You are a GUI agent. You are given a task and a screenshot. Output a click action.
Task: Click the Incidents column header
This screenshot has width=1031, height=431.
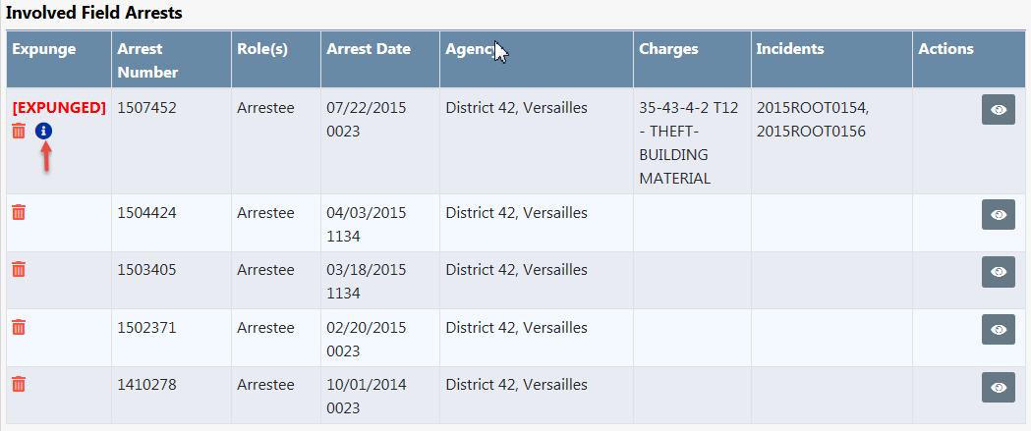coord(790,49)
